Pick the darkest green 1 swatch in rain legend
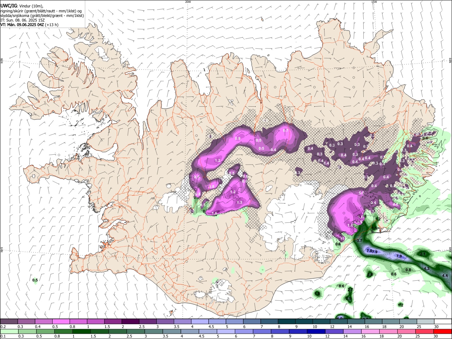This screenshot has height=339, width=452. coord(81,331)
